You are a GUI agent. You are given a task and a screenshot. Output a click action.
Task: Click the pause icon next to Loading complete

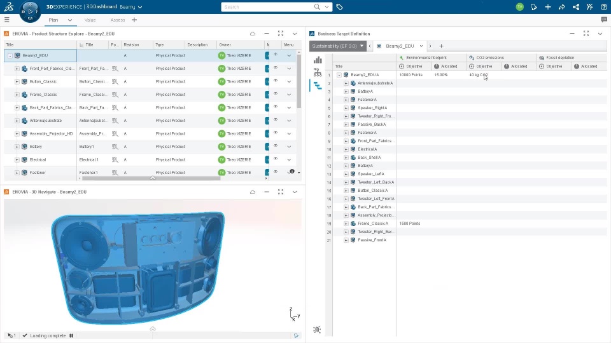[71, 335]
